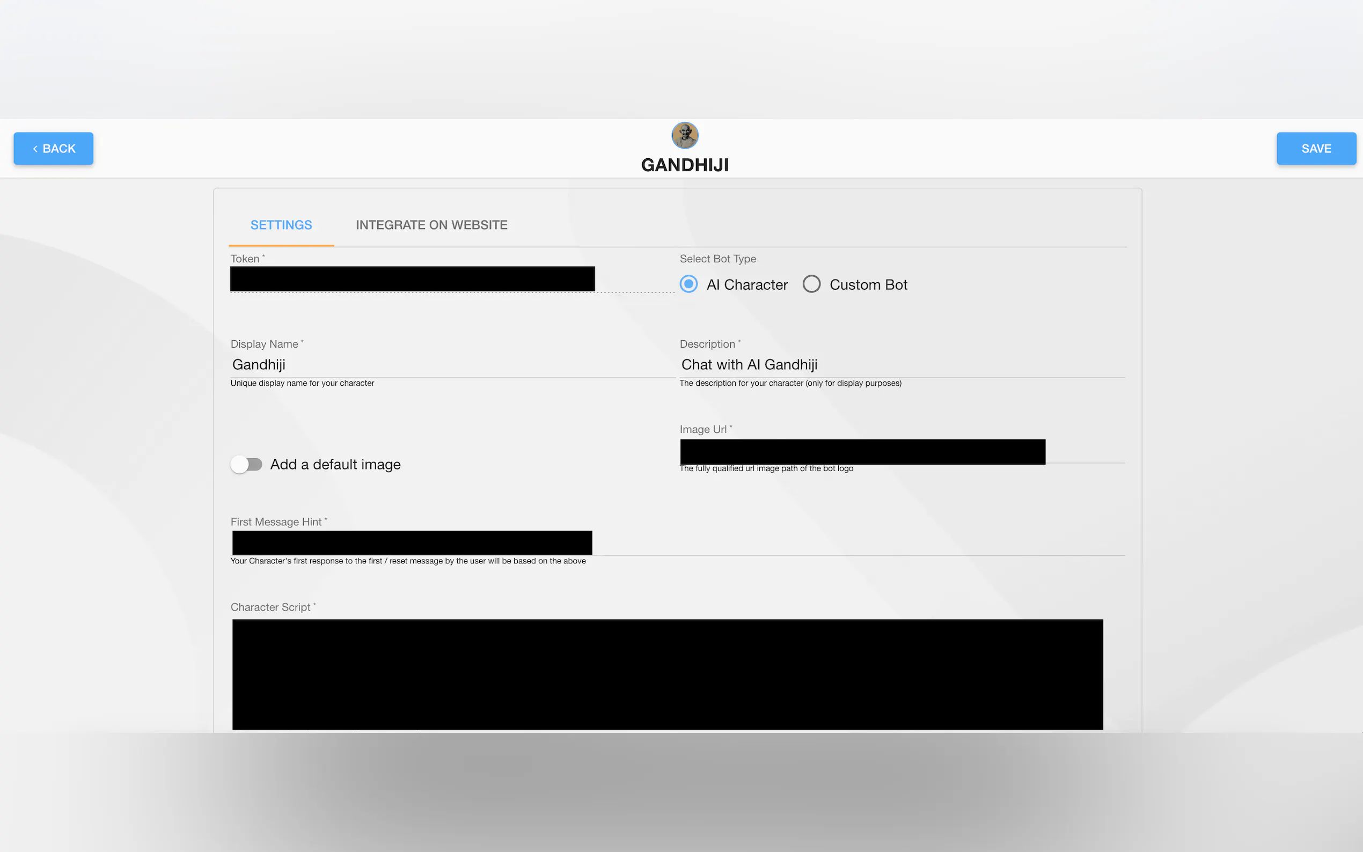Switch to the SETTINGS tab

click(x=281, y=225)
